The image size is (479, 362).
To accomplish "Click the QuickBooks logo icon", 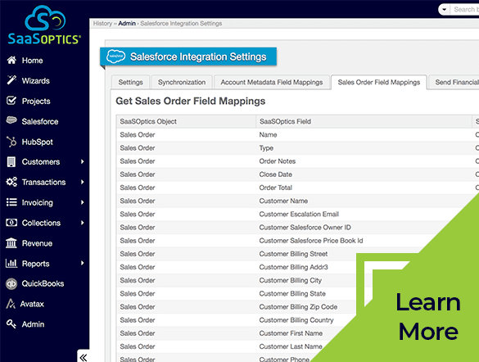I will (11, 284).
